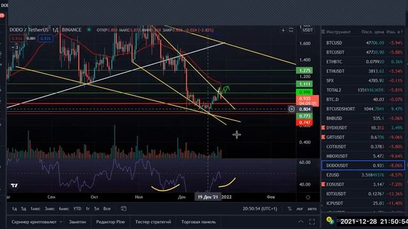
Task: Toggle the авто auto scale
Action: point(312,209)
